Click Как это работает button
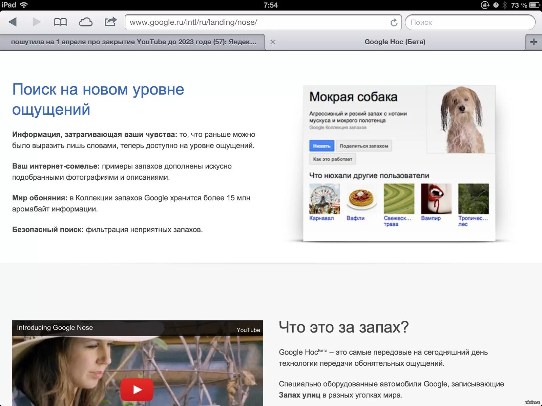Viewport: 542px width, 406px height. click(333, 159)
